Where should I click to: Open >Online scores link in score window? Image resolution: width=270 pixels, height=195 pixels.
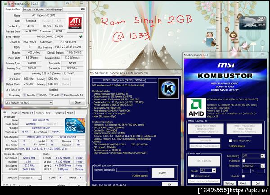[x=139, y=176]
